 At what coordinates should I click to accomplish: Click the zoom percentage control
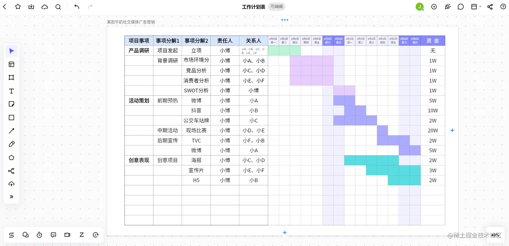coord(494,235)
